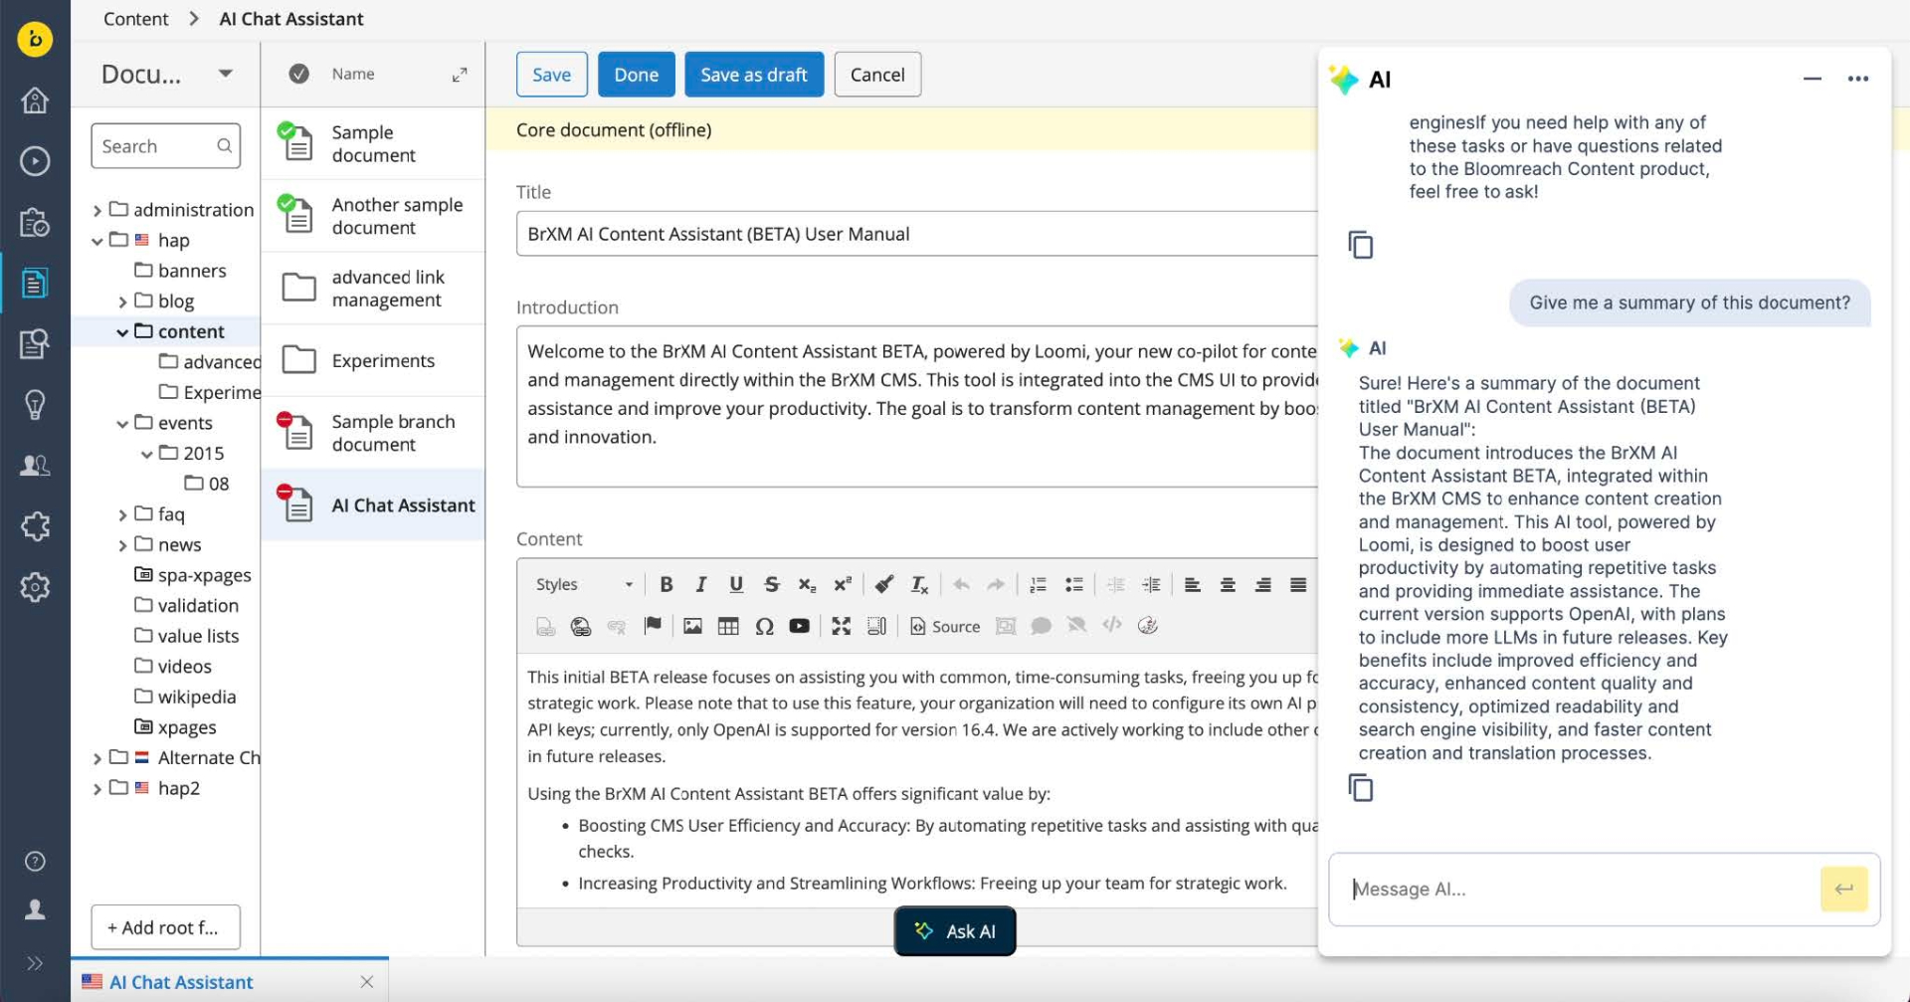This screenshot has height=1002, width=1910.
Task: Align text left
Action: coord(1192,584)
